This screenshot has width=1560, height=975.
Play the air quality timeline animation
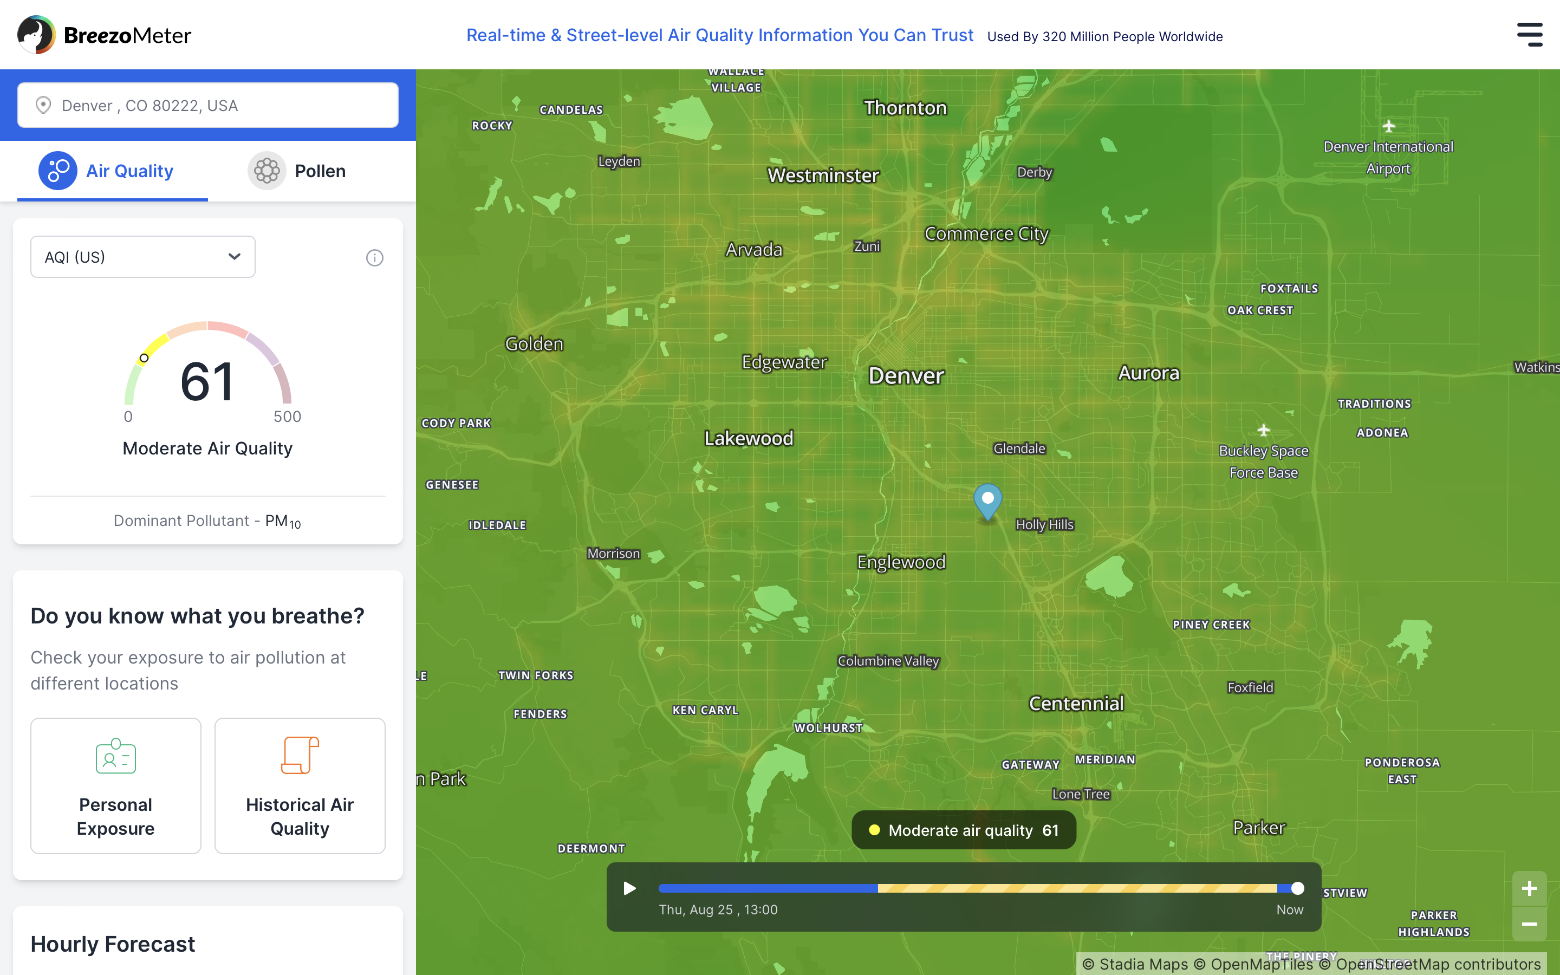(629, 888)
